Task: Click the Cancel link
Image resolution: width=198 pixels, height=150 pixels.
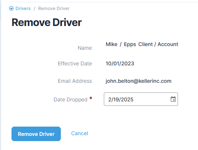Action: [x=80, y=133]
